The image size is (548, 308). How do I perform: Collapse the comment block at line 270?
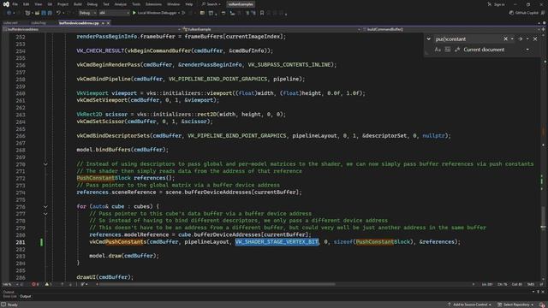45,164
